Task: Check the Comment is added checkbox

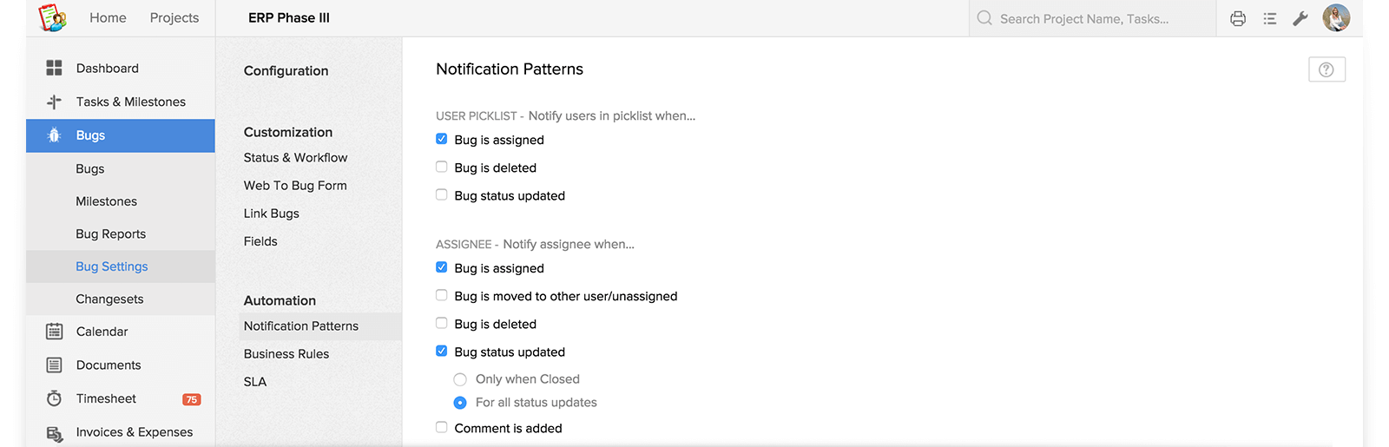Action: pos(442,427)
